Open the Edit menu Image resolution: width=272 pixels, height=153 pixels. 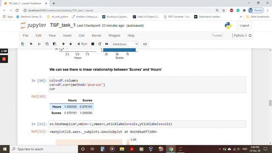coord(38,36)
